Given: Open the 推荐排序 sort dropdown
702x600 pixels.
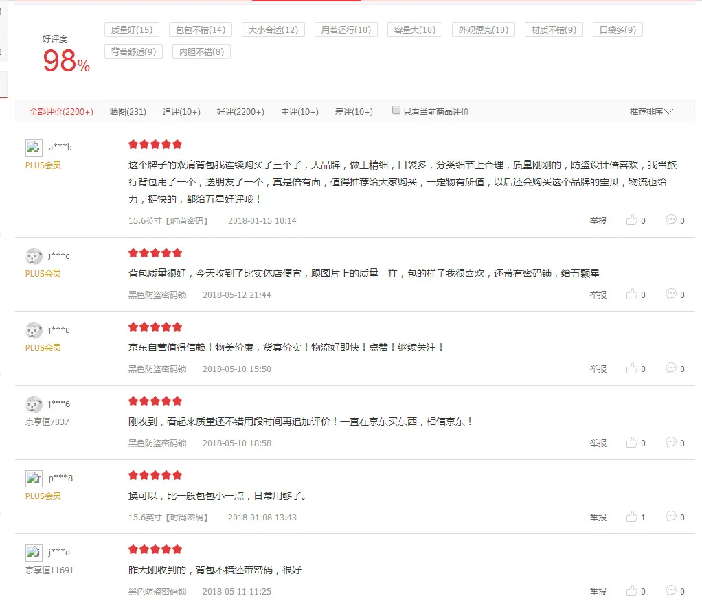Looking at the screenshot, I should tap(651, 111).
